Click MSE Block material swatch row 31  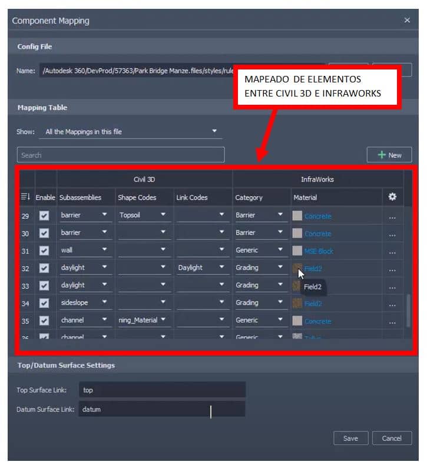point(297,251)
